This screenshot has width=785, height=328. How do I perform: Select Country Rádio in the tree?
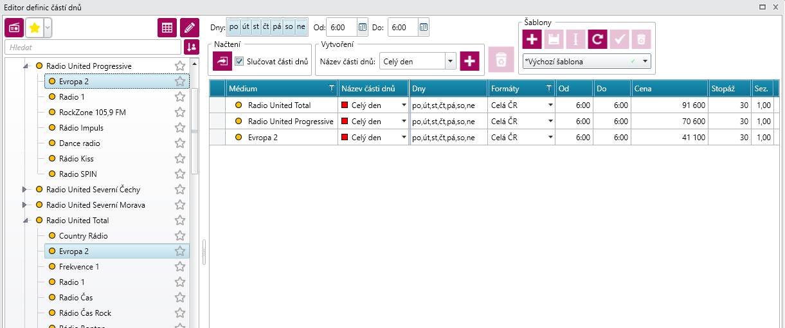coord(83,236)
